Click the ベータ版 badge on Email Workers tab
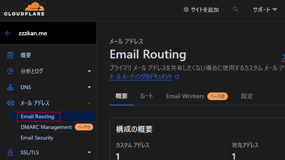The width and height of the screenshot is (285, 160). (218, 96)
